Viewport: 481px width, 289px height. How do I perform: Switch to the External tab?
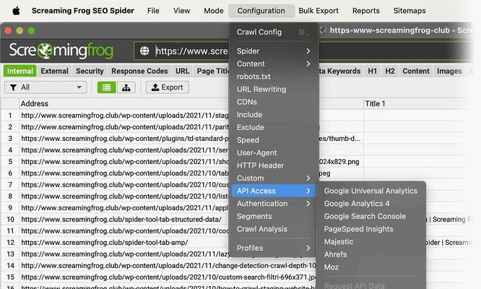pyautogui.click(x=54, y=71)
